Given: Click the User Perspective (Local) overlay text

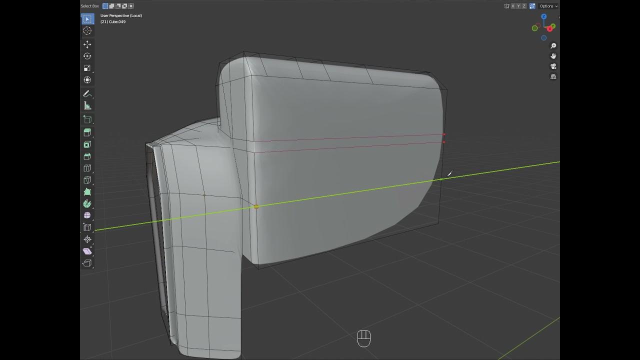Looking at the screenshot, I should 121,15.
